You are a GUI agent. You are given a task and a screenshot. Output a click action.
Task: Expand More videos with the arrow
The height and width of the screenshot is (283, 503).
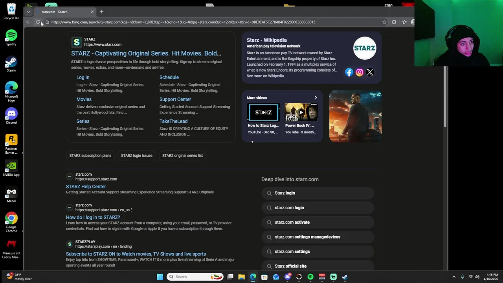(316, 98)
